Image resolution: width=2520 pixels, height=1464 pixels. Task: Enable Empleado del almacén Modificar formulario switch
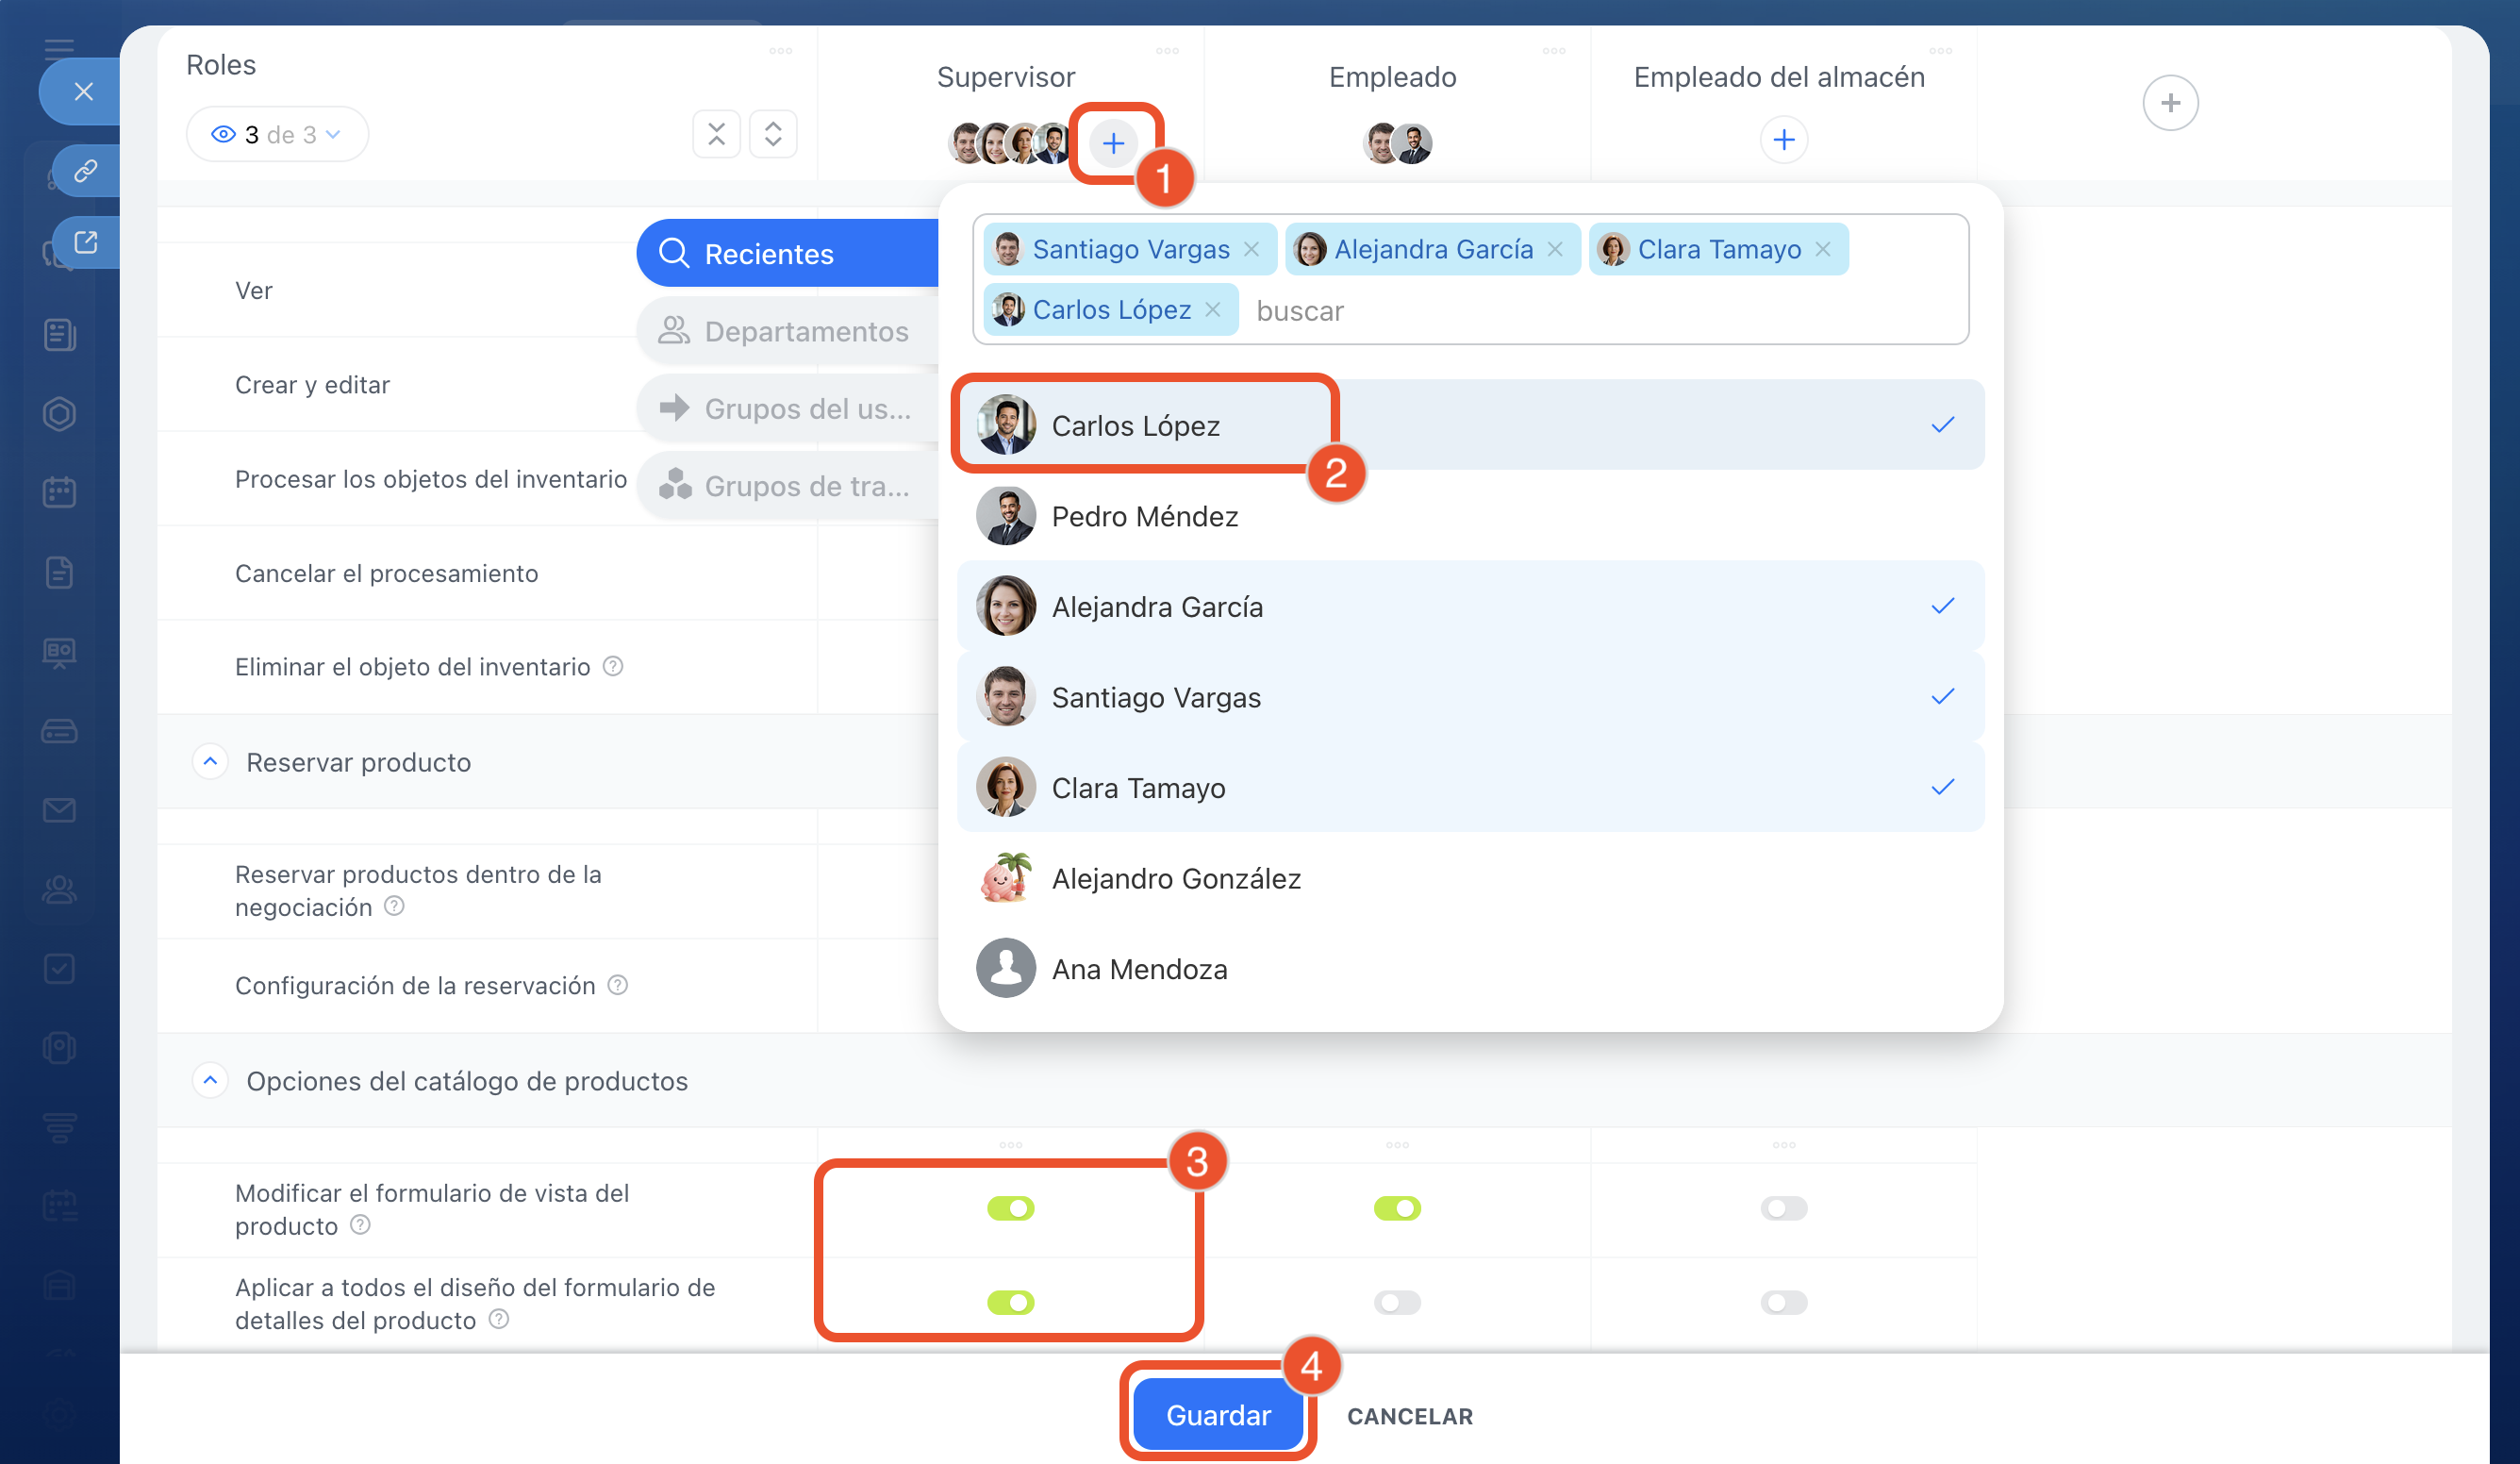[x=1783, y=1208]
